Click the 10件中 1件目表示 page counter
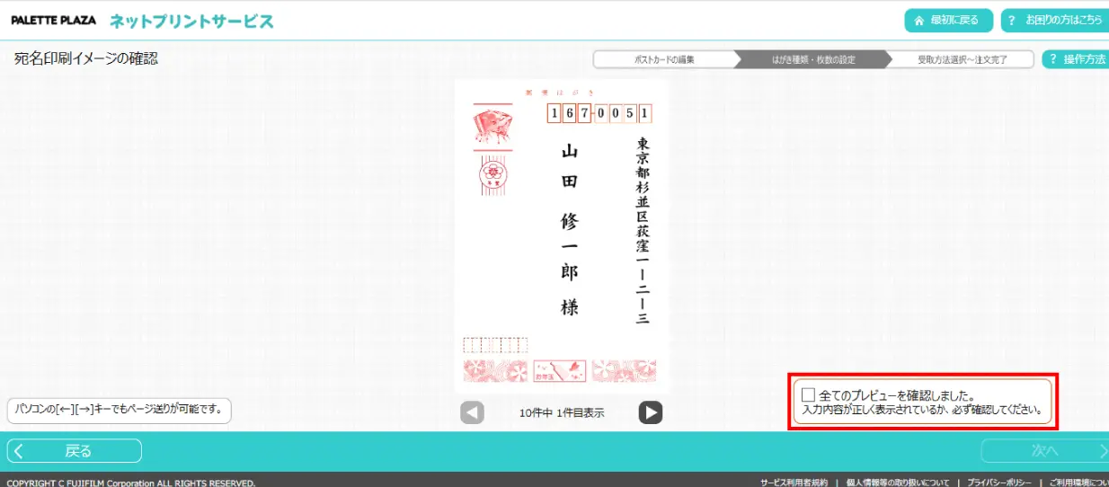 coord(562,413)
